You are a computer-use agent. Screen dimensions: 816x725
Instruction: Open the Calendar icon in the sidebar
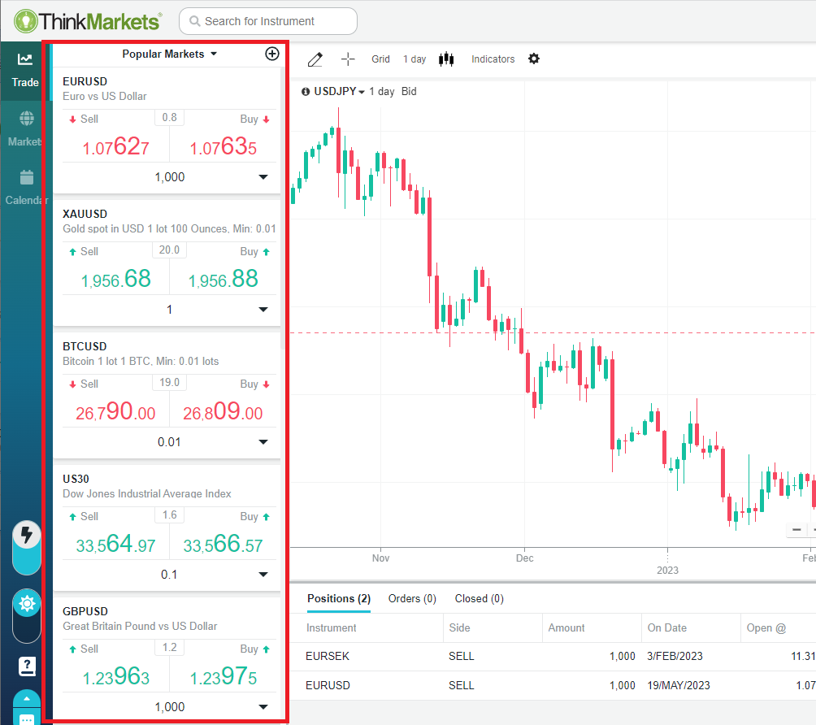click(27, 177)
